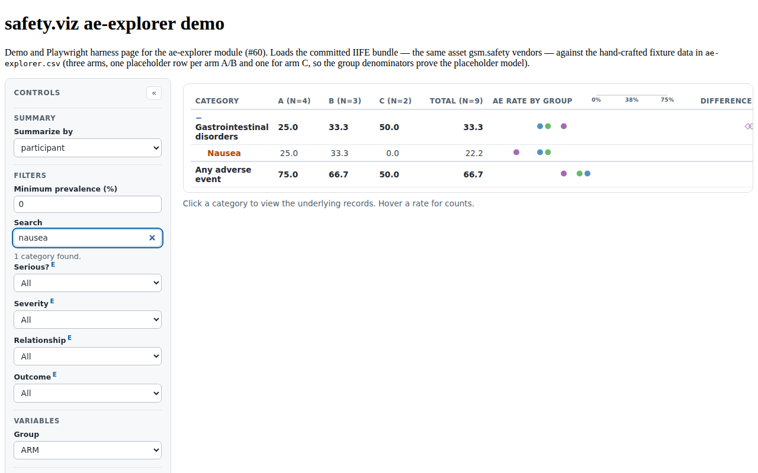Click 75.0 rate in Any adverse event row
758x473 pixels.
tap(288, 174)
